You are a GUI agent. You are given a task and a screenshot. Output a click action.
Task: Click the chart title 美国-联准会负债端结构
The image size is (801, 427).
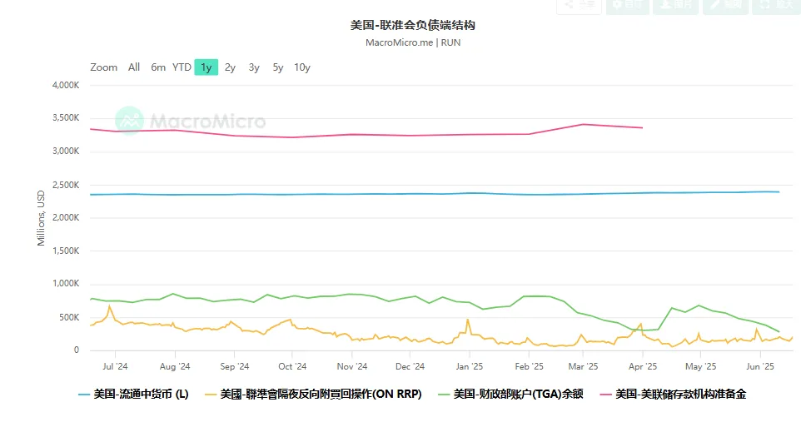[x=413, y=25]
